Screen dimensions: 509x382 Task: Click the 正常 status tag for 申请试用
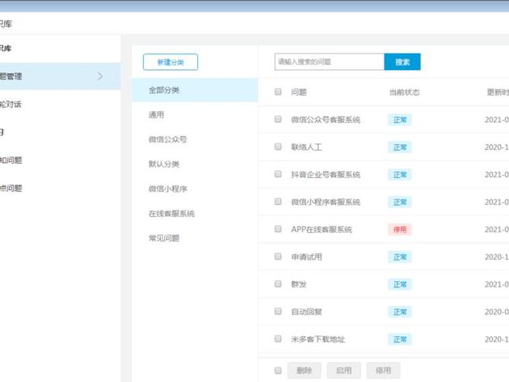click(x=400, y=257)
